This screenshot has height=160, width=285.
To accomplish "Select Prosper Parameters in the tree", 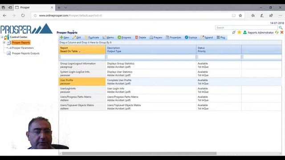I will tap(23, 48).
